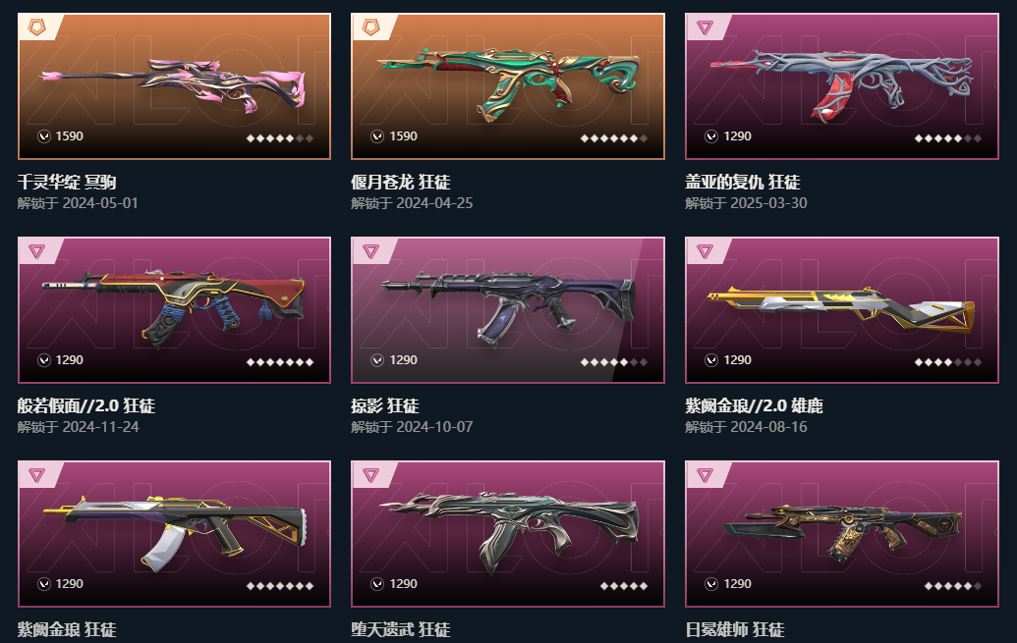
Task: Open the 日冕雄师 狂徒 skin title
Action: (735, 629)
